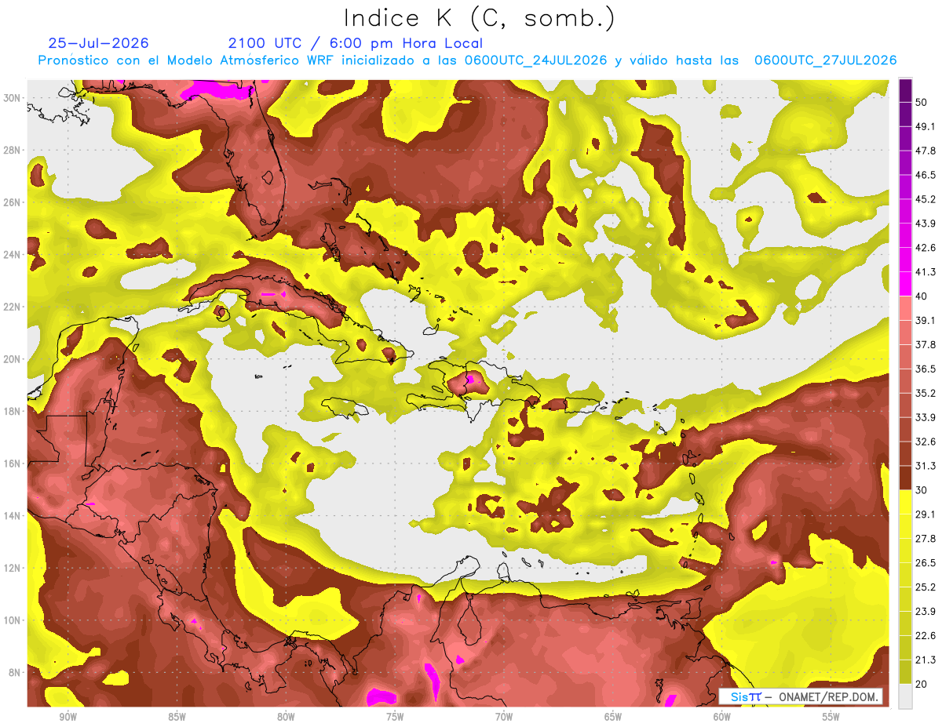
Task: Click the latitude label '24N'
Action: point(13,255)
